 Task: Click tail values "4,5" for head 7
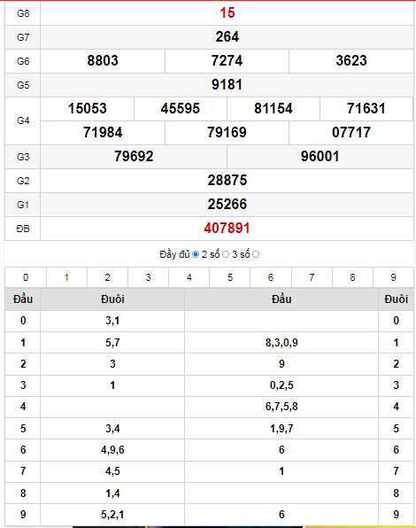pyautogui.click(x=112, y=471)
